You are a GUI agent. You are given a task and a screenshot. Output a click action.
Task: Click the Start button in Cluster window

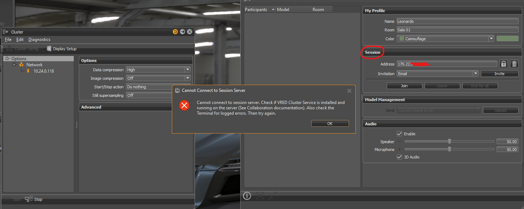coord(13,199)
